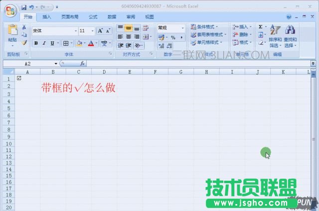The height and width of the screenshot is (211, 319).
Task: Tick the checkbox in cell A1
Action: tap(19, 78)
